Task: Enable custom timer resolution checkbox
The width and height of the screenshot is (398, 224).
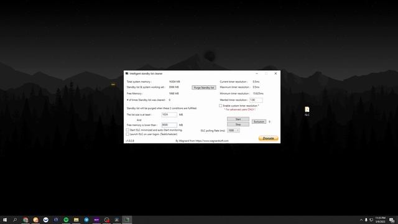Action: click(221, 106)
